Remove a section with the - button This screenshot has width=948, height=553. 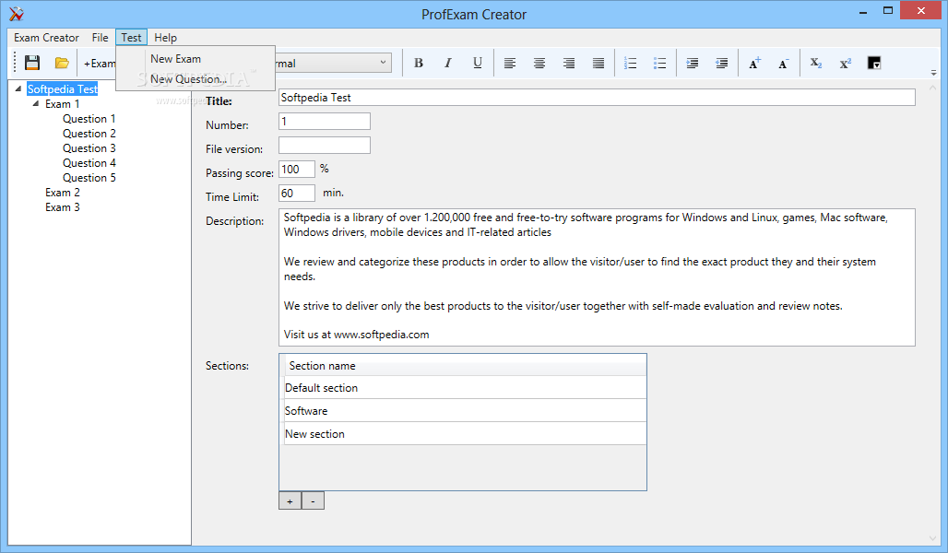[313, 501]
